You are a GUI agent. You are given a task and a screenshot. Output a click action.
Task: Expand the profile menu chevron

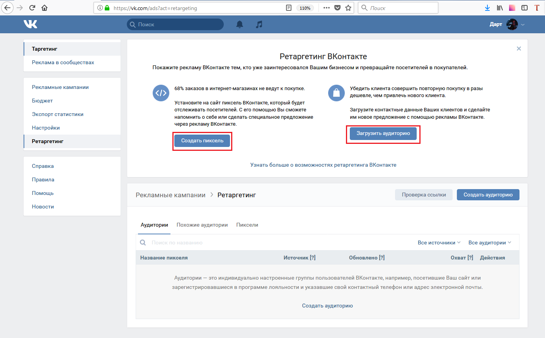[523, 24]
